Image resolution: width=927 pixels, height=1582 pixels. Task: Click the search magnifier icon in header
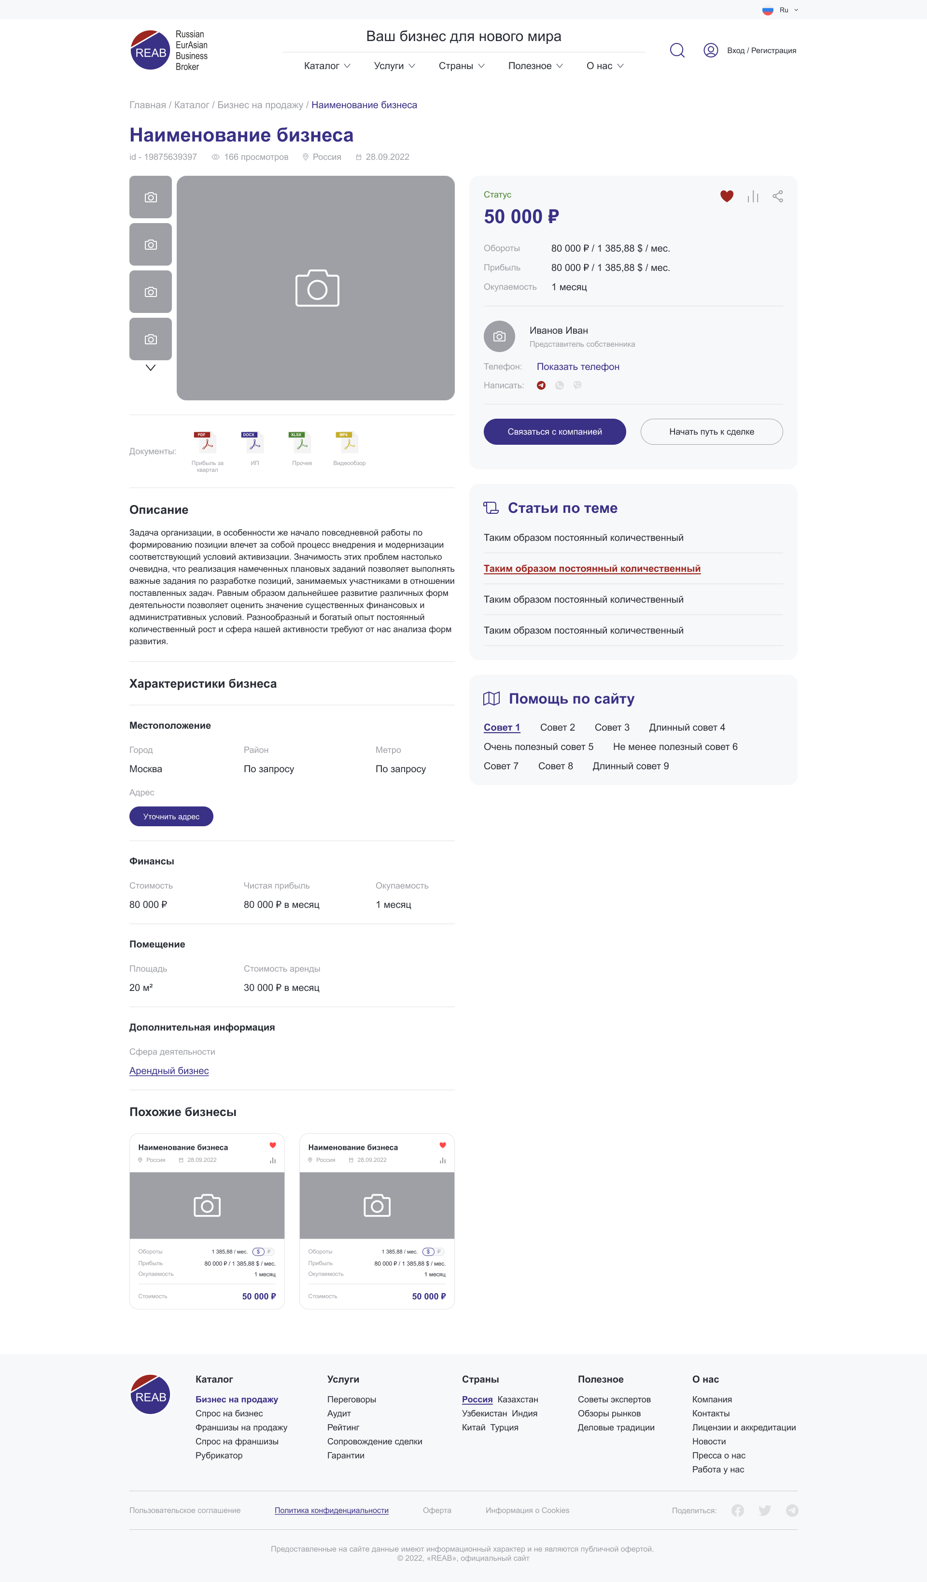tap(676, 50)
